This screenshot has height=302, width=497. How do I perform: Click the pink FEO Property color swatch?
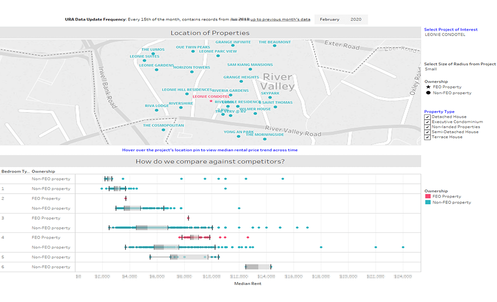tap(428, 197)
